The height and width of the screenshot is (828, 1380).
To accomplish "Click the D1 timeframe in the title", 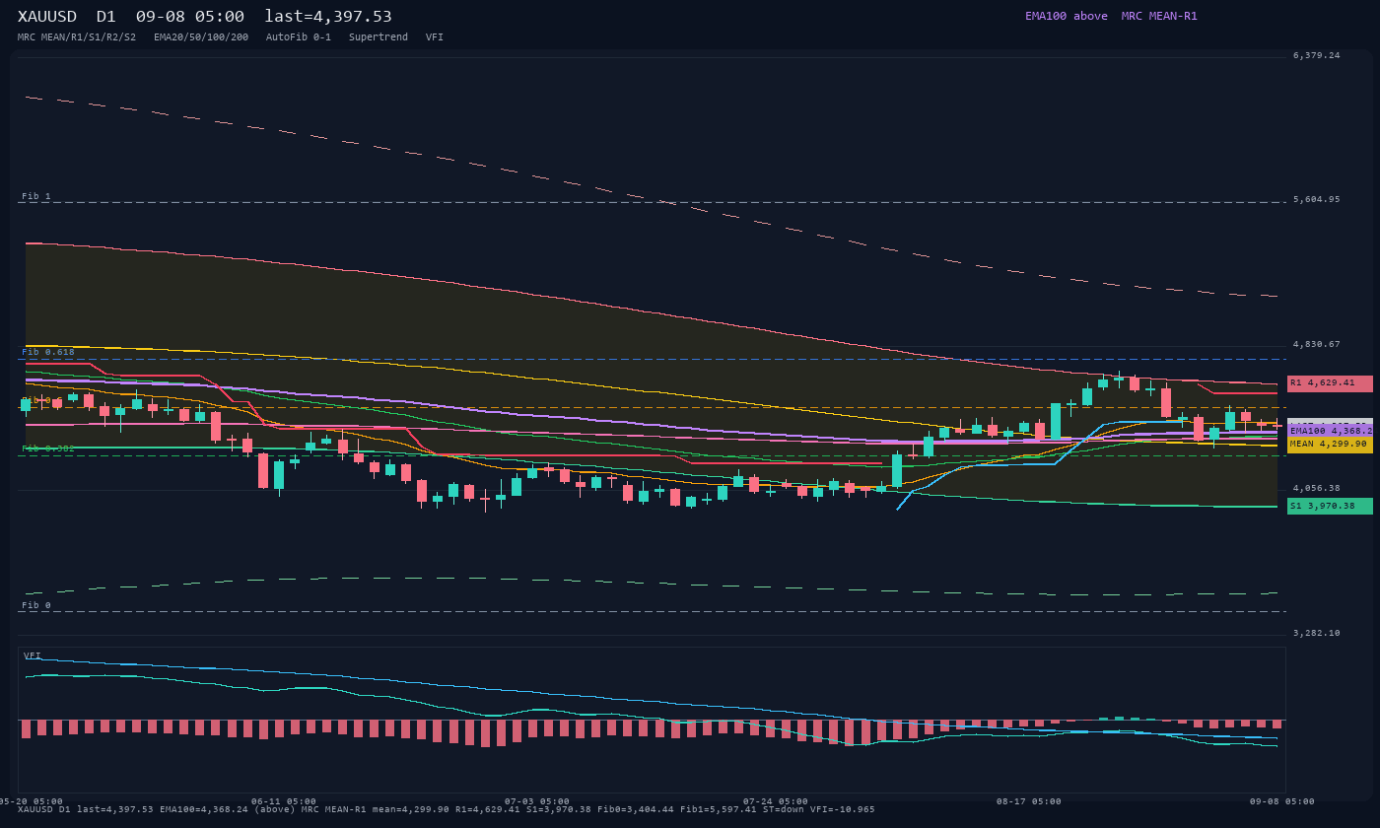I will point(106,17).
